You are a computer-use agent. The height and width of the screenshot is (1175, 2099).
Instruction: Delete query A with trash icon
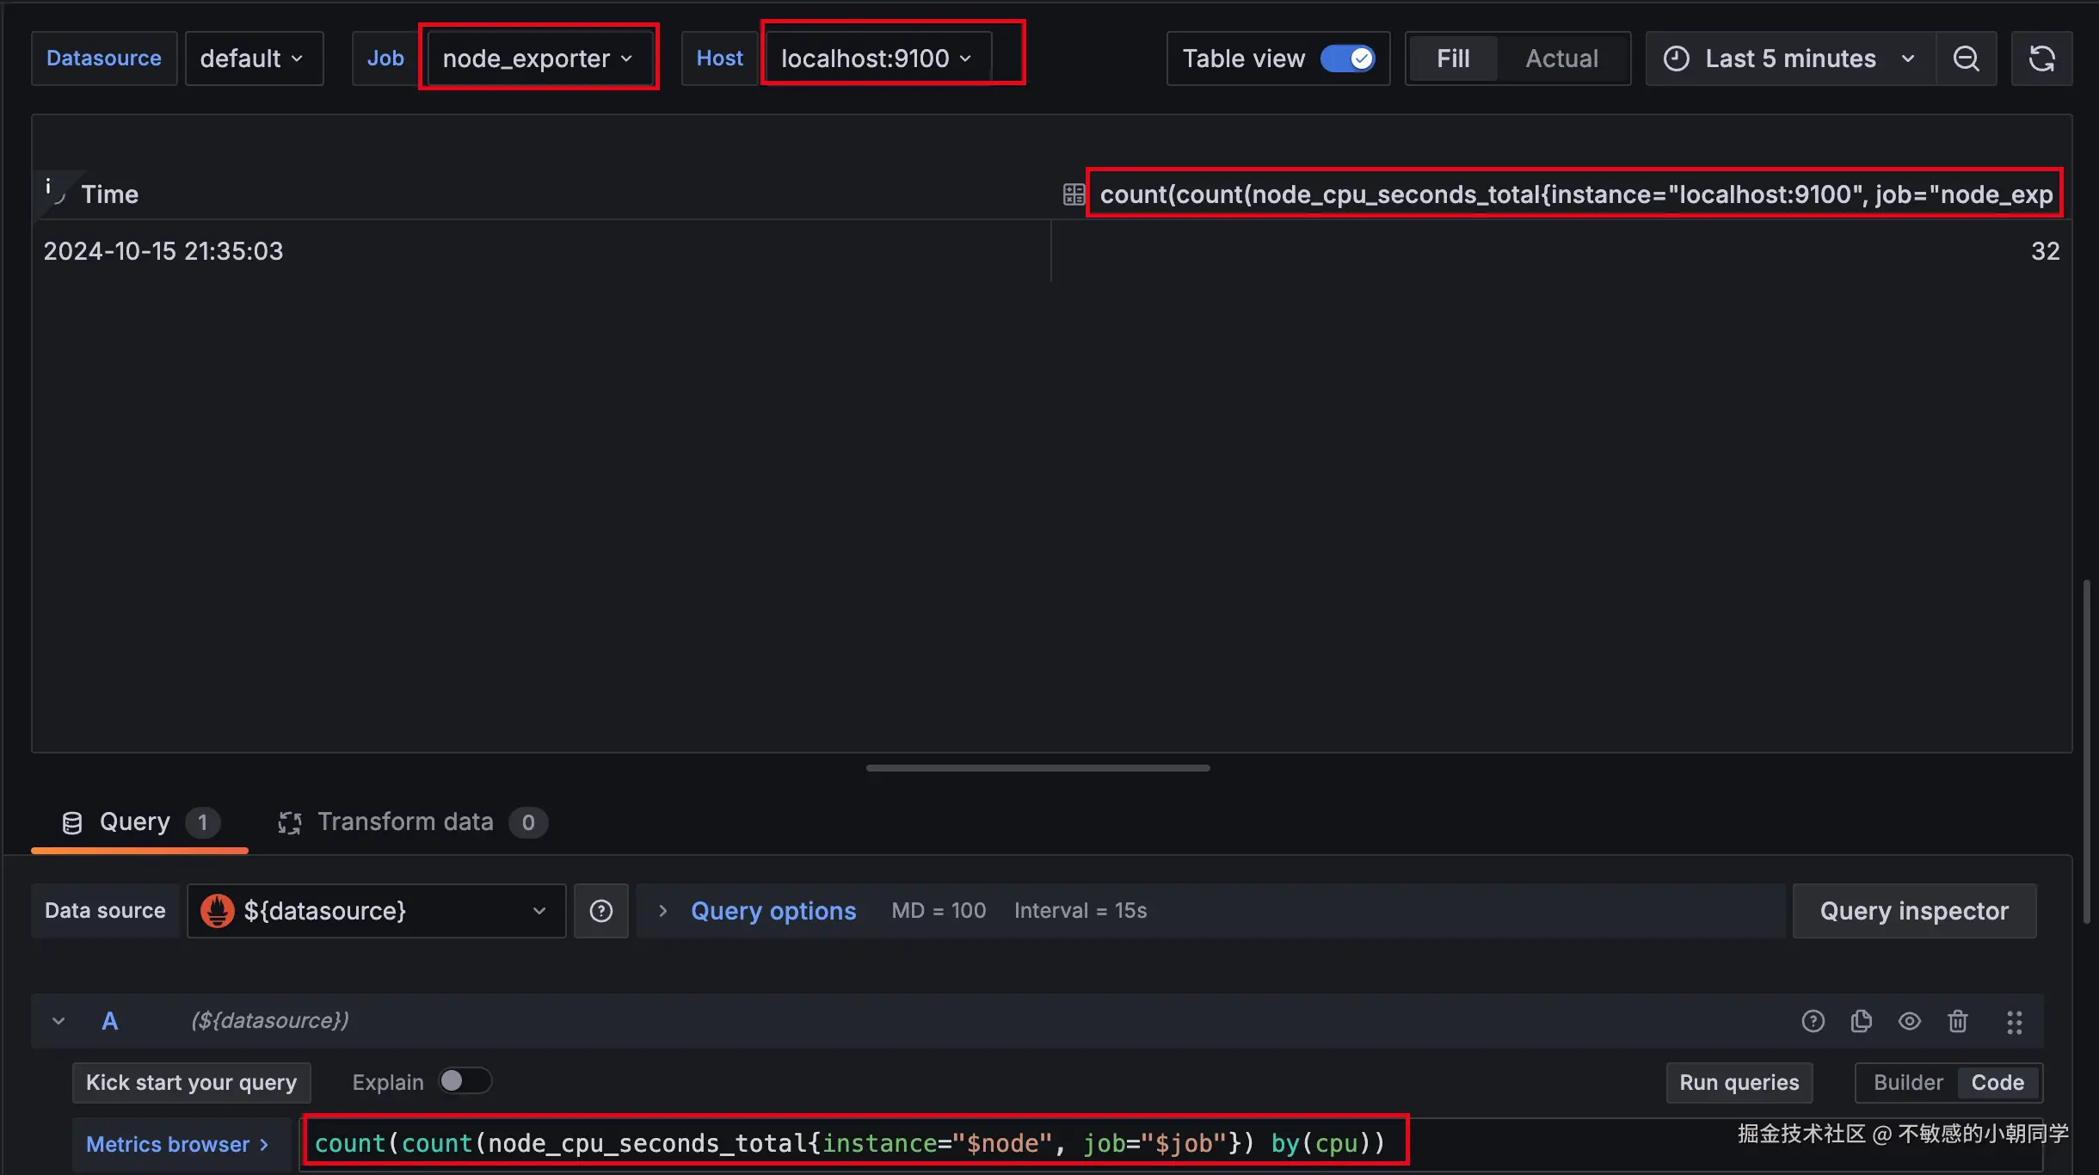click(1958, 1021)
